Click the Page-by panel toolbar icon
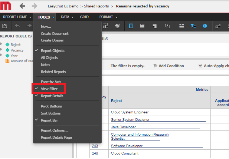Viewport: 229px width, 159px height. pos(181,26)
